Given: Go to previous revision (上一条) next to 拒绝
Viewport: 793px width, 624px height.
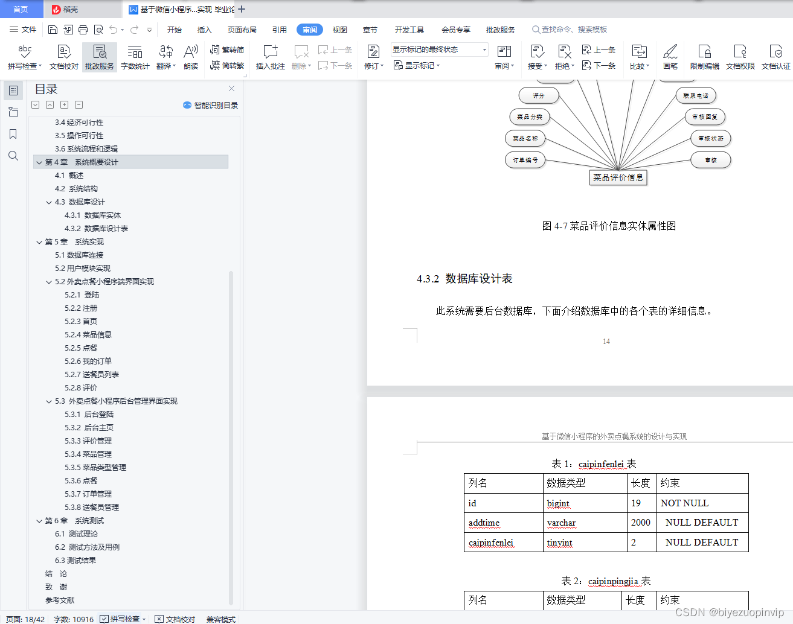Looking at the screenshot, I should pyautogui.click(x=599, y=50).
